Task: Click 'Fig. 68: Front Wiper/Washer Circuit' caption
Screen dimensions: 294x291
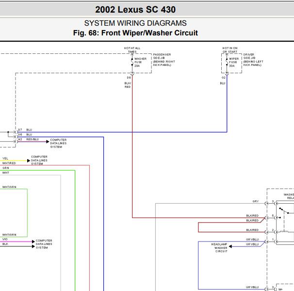Action: [135, 33]
